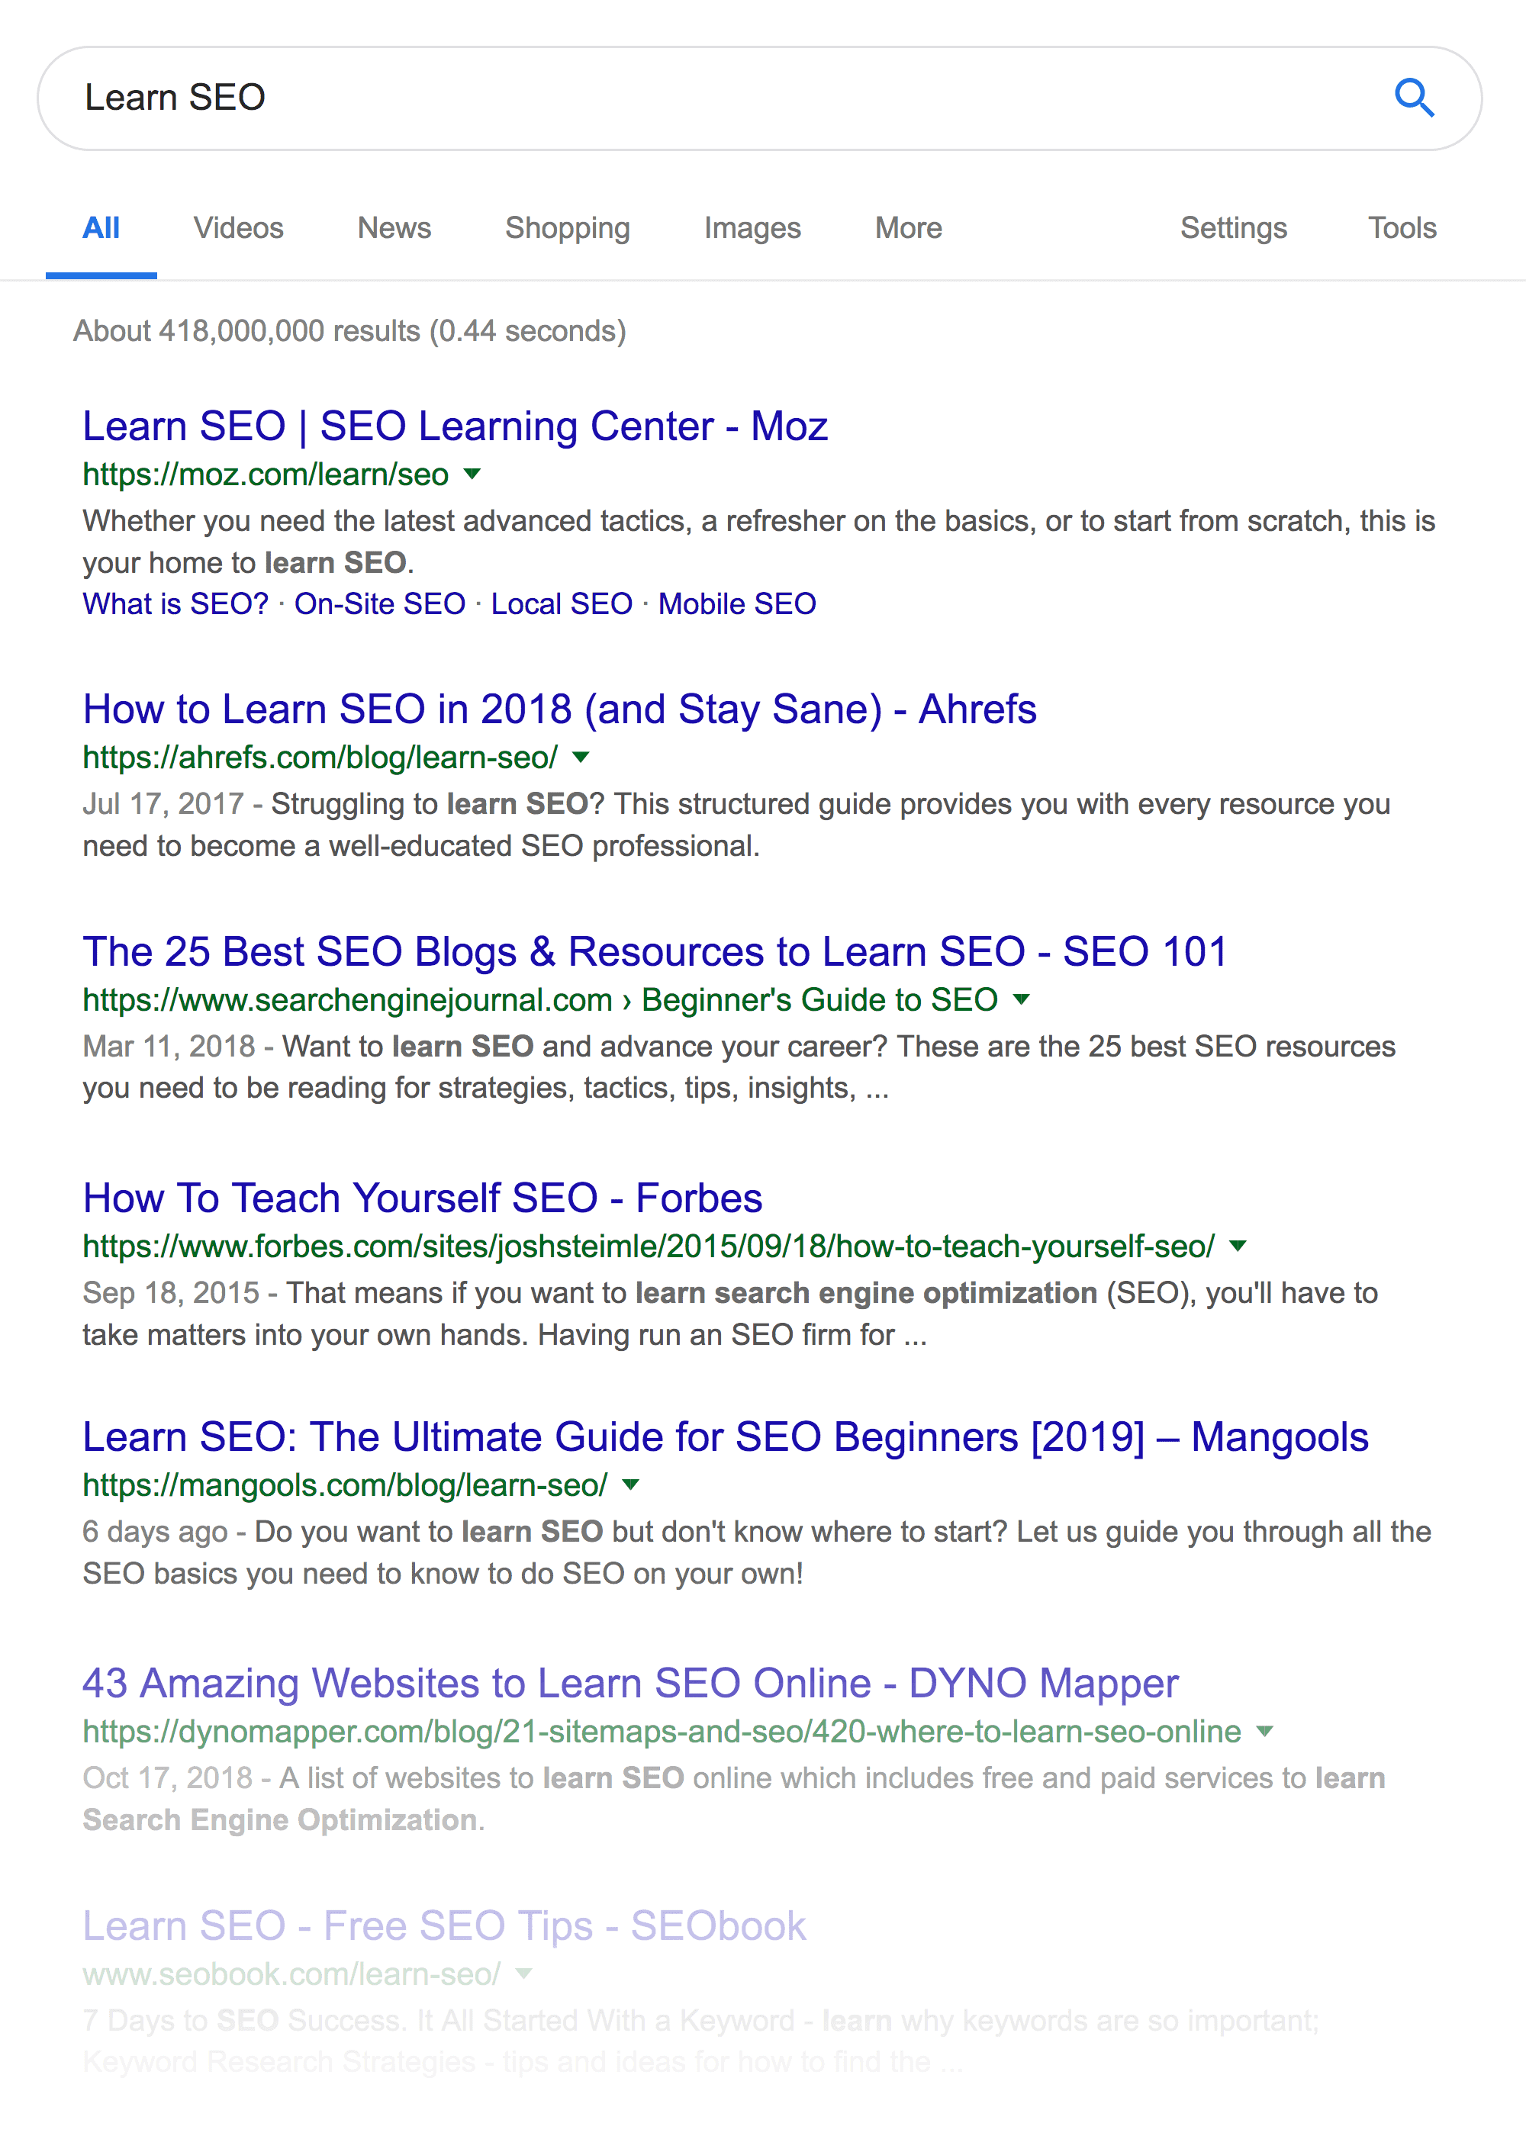Click the About 418,000,000 results count text
Viewport: 1526px width, 2136px height.
(x=349, y=330)
